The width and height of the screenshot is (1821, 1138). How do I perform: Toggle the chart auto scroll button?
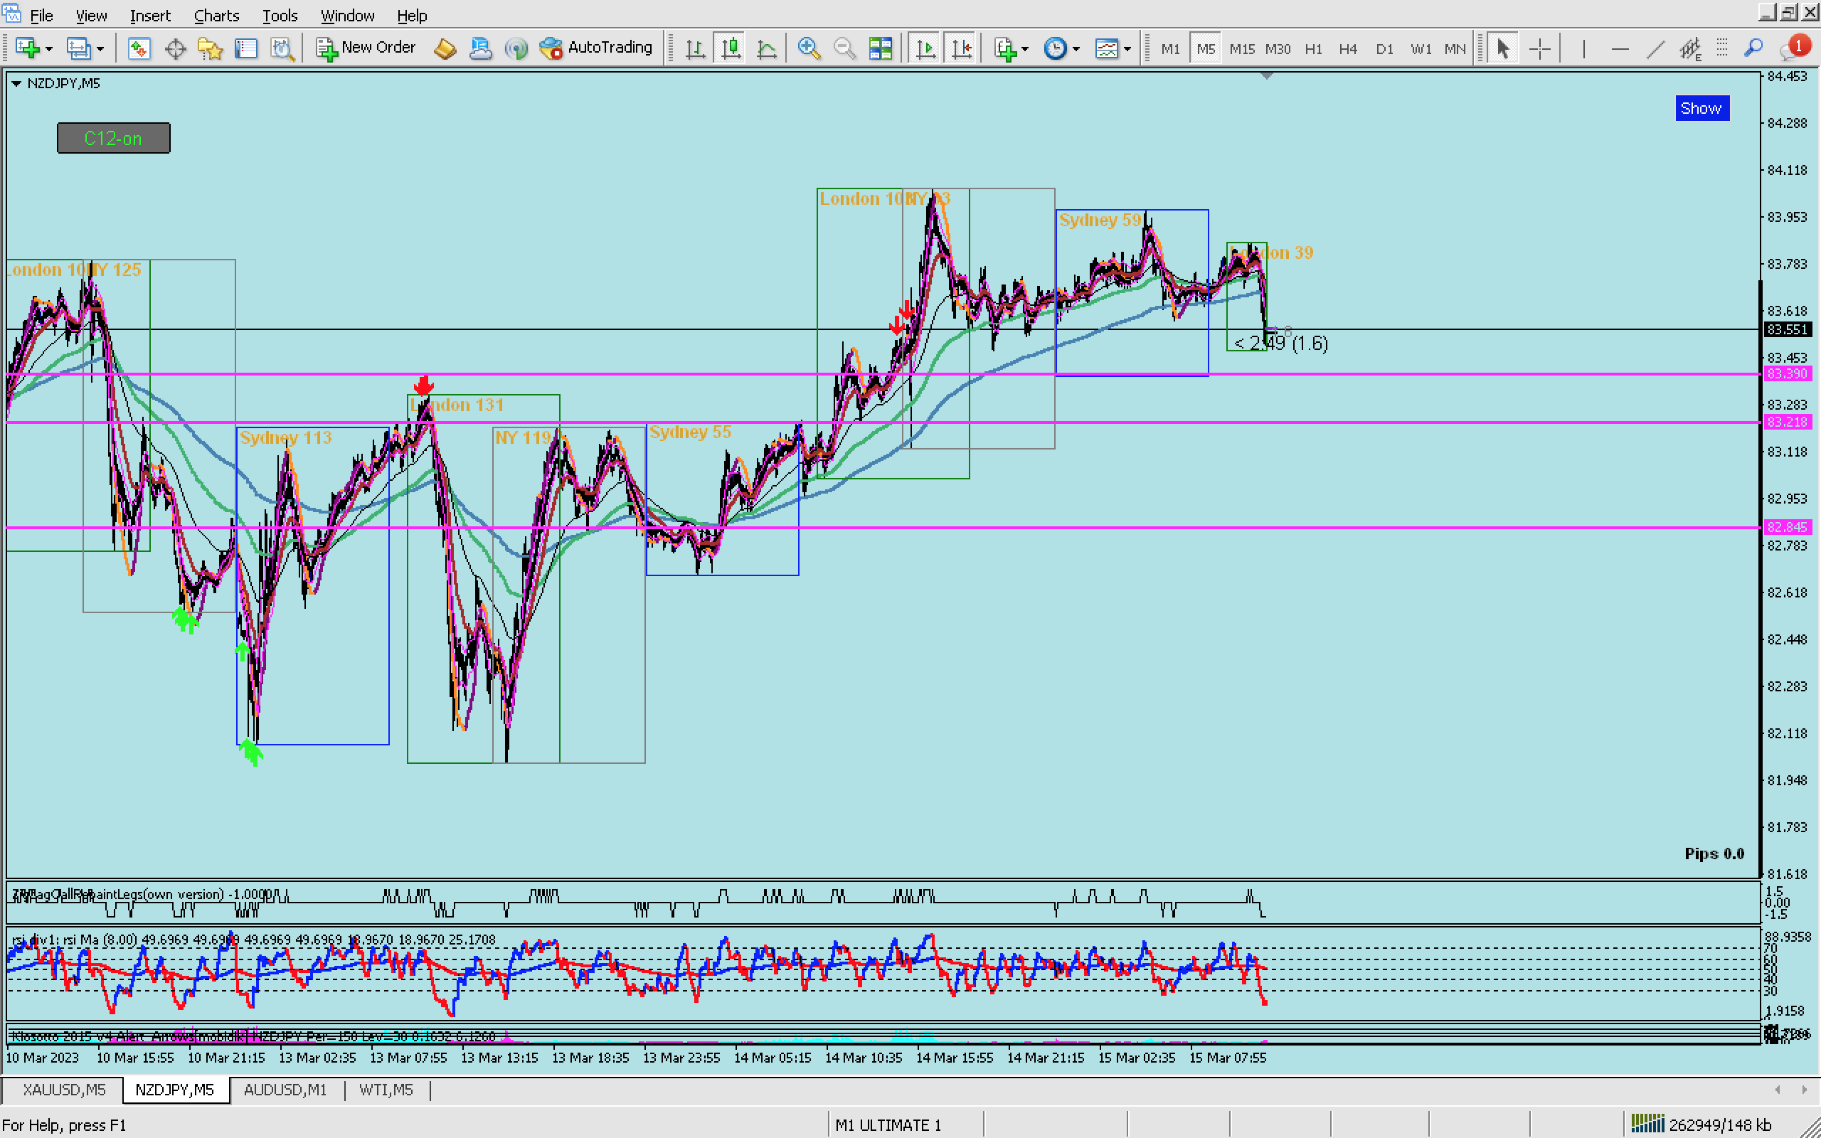pyautogui.click(x=925, y=49)
